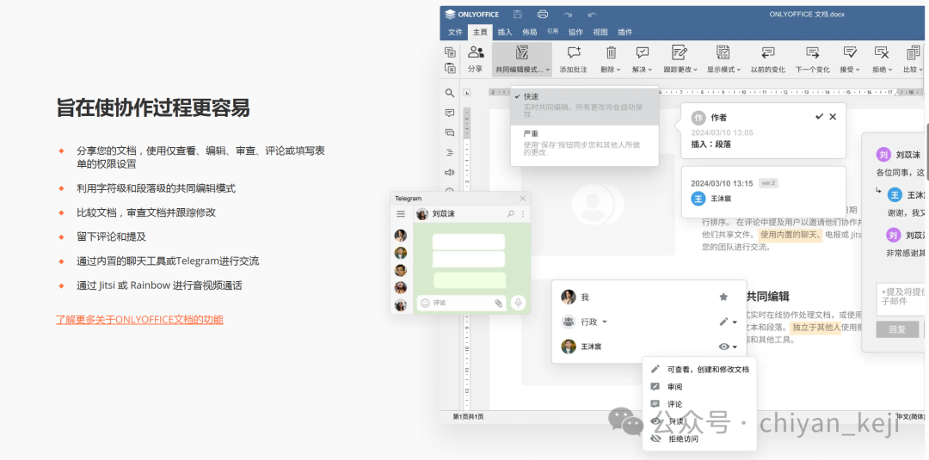929x460 pixels.
Task: Click the print icon in title bar
Action: coord(543,15)
